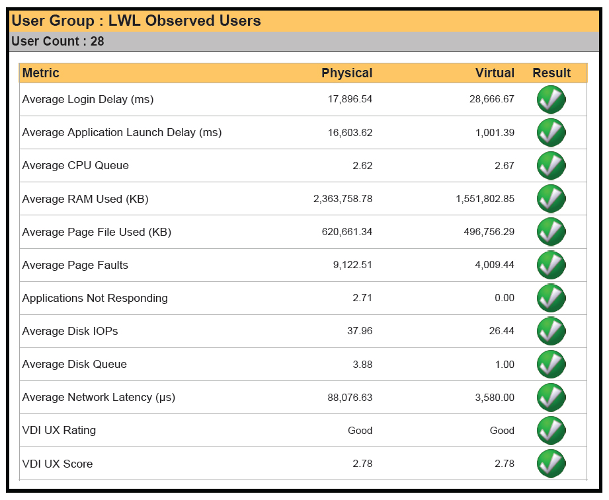Select the Average RAM Used (KB) label
The image size is (609, 500).
click(x=85, y=199)
